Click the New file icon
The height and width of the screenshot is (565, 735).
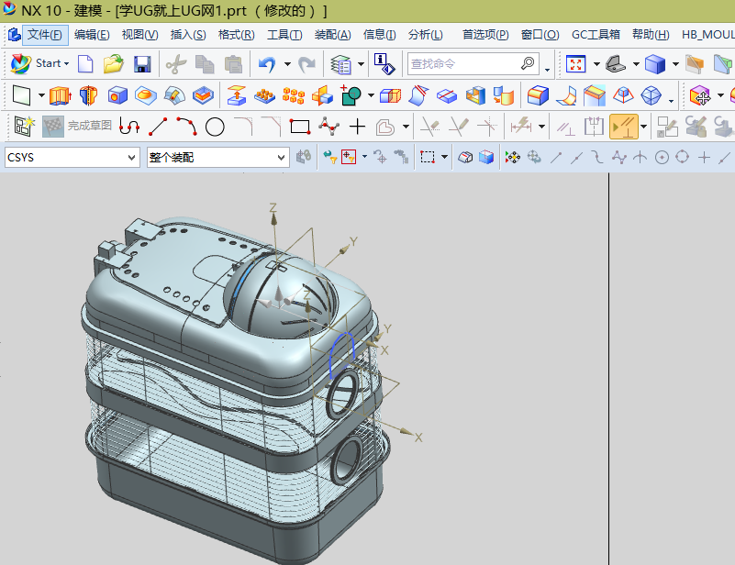click(85, 64)
